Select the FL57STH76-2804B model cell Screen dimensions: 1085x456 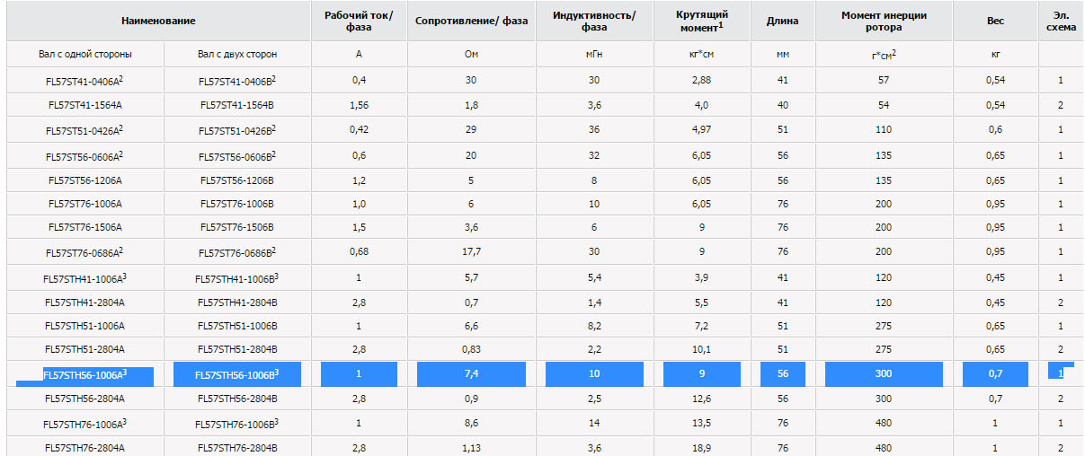pos(237,447)
